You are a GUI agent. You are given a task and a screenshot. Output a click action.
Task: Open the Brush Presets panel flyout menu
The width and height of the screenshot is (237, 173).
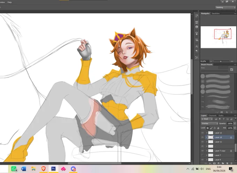(x=235, y=65)
